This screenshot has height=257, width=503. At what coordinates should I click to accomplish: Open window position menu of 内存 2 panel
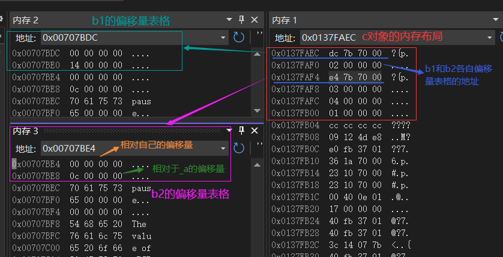229,20
